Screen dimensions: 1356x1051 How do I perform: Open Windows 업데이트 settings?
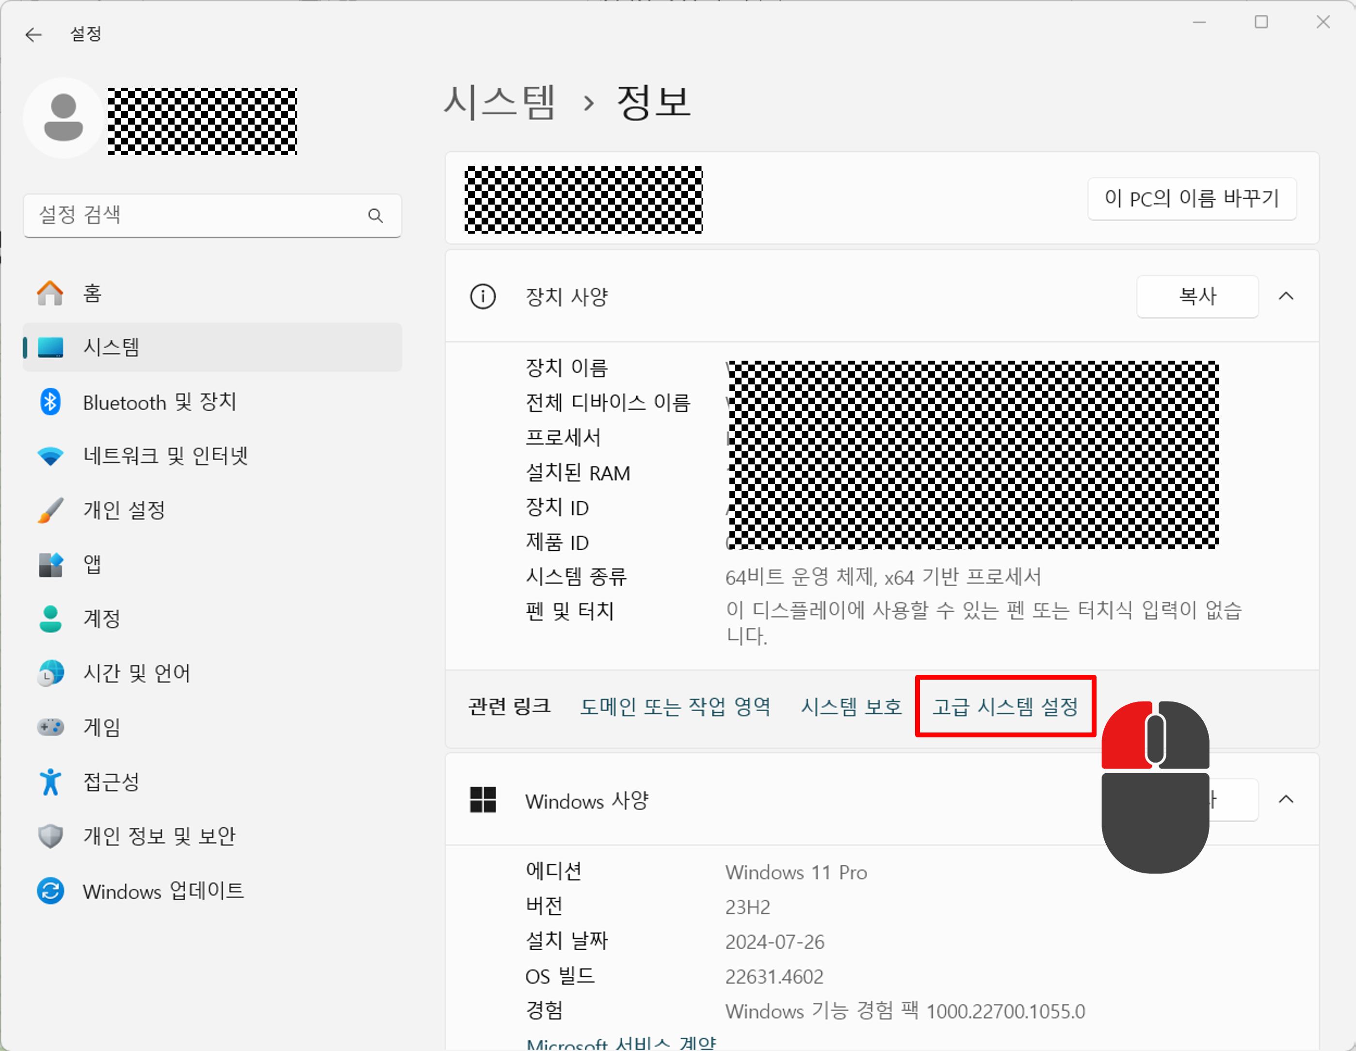pos(212,891)
